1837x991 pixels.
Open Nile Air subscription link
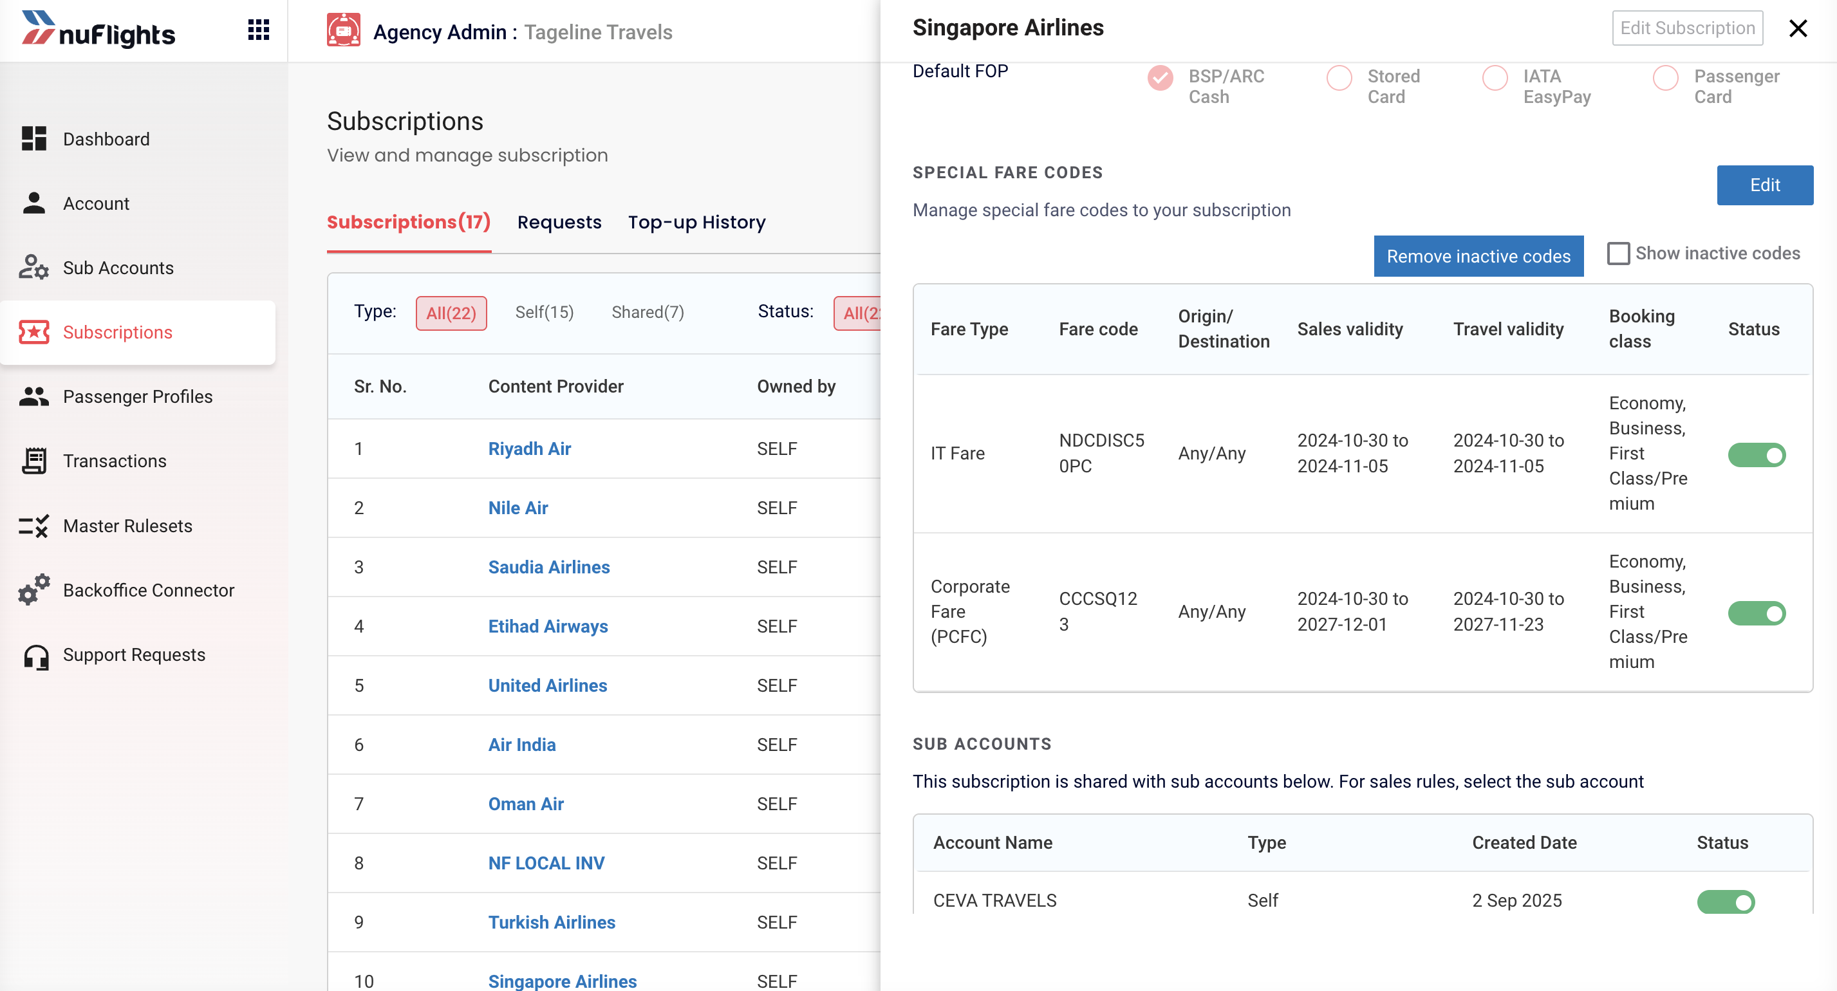point(518,508)
